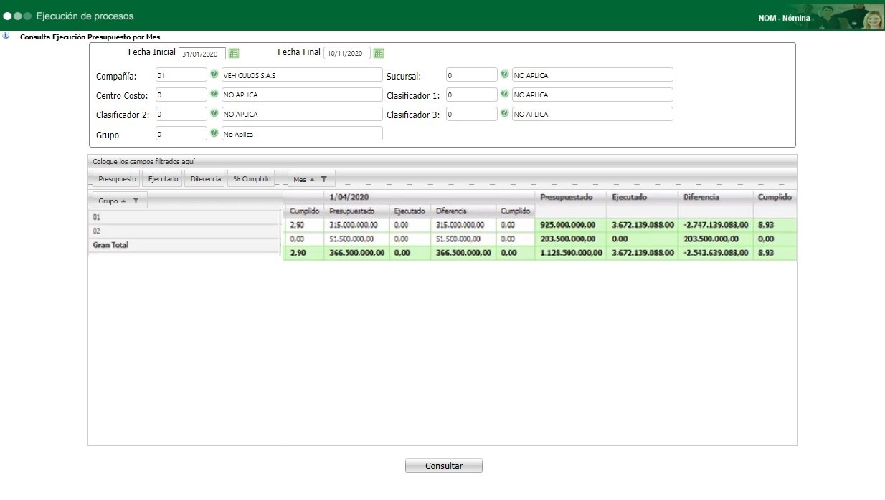885x500 pixels.
Task: Click the Clasificador 1 lookup icon
Action: (x=505, y=94)
